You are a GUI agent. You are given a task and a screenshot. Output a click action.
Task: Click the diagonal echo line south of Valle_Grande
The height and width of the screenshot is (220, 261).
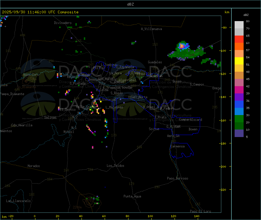[x=91, y=130]
